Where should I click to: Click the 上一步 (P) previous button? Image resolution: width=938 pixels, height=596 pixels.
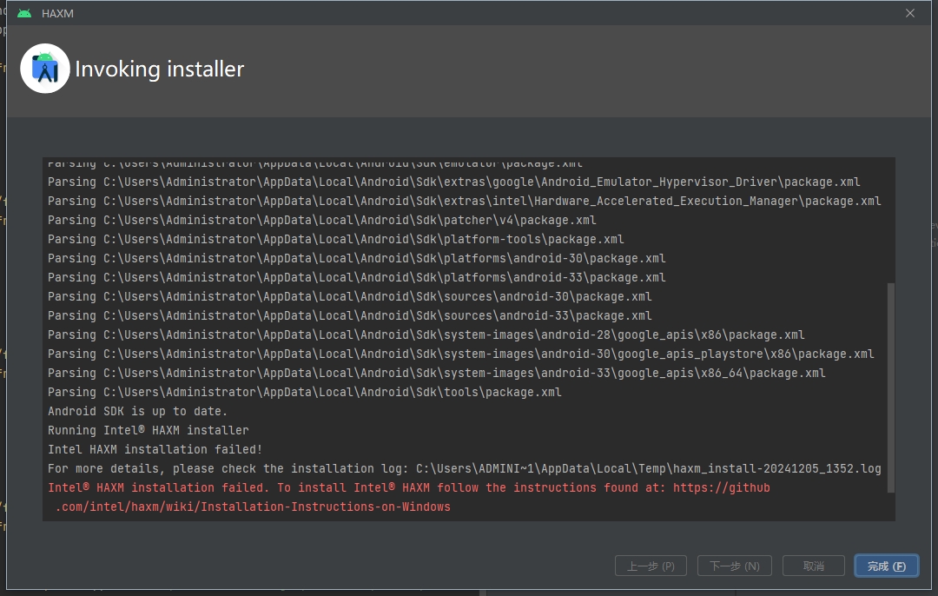click(651, 566)
